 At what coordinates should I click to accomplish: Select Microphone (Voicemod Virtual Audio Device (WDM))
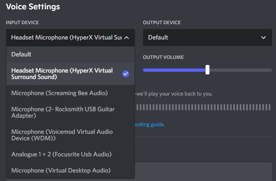tap(71, 135)
